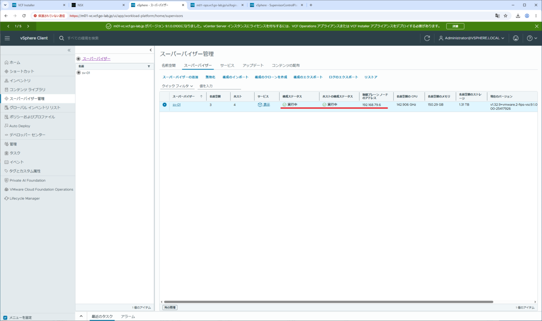
Task: Open the feedback smiley icon
Action: (x=516, y=38)
